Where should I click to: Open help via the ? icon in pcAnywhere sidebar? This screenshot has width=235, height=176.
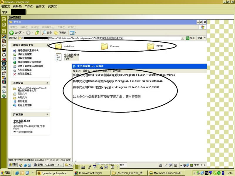click(x=4, y=31)
